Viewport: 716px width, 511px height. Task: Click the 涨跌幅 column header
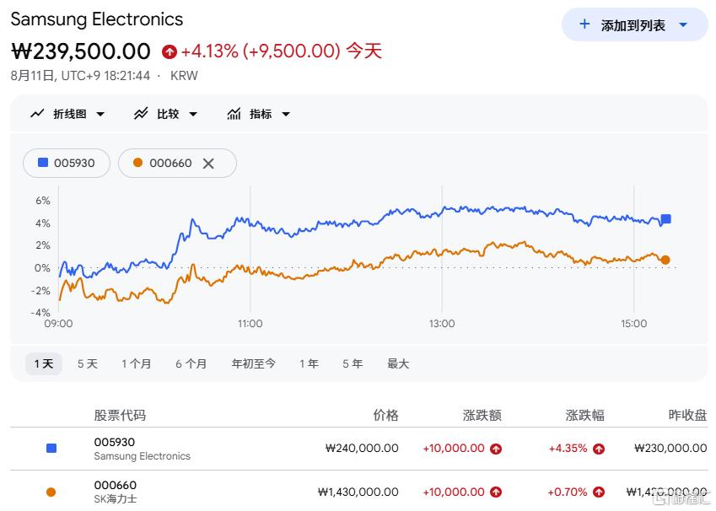(x=585, y=415)
